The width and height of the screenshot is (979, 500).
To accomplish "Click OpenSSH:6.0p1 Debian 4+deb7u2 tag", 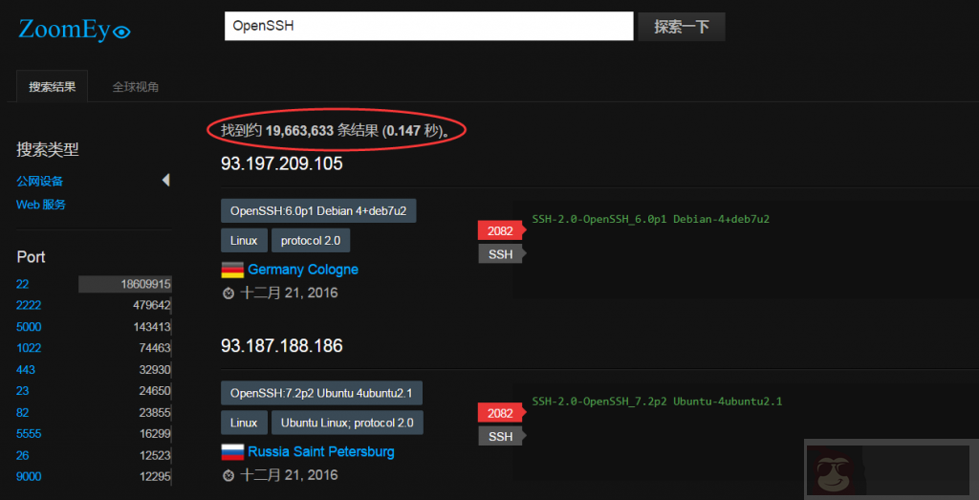I will (318, 210).
